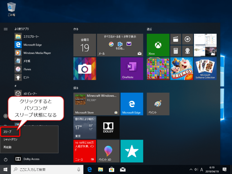Open the Microsoft Store Minecraft tile
Image resolution: width=232 pixels, height=174 pixels.
point(96,104)
